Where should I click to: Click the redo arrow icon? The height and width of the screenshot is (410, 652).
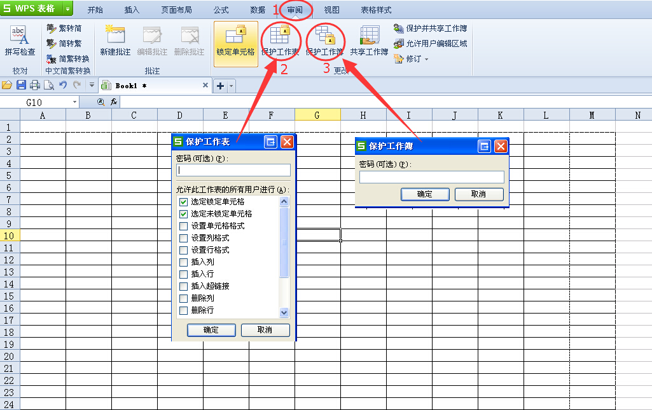coord(77,85)
